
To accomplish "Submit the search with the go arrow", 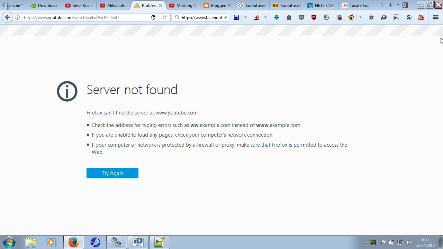I will click(x=226, y=17).
